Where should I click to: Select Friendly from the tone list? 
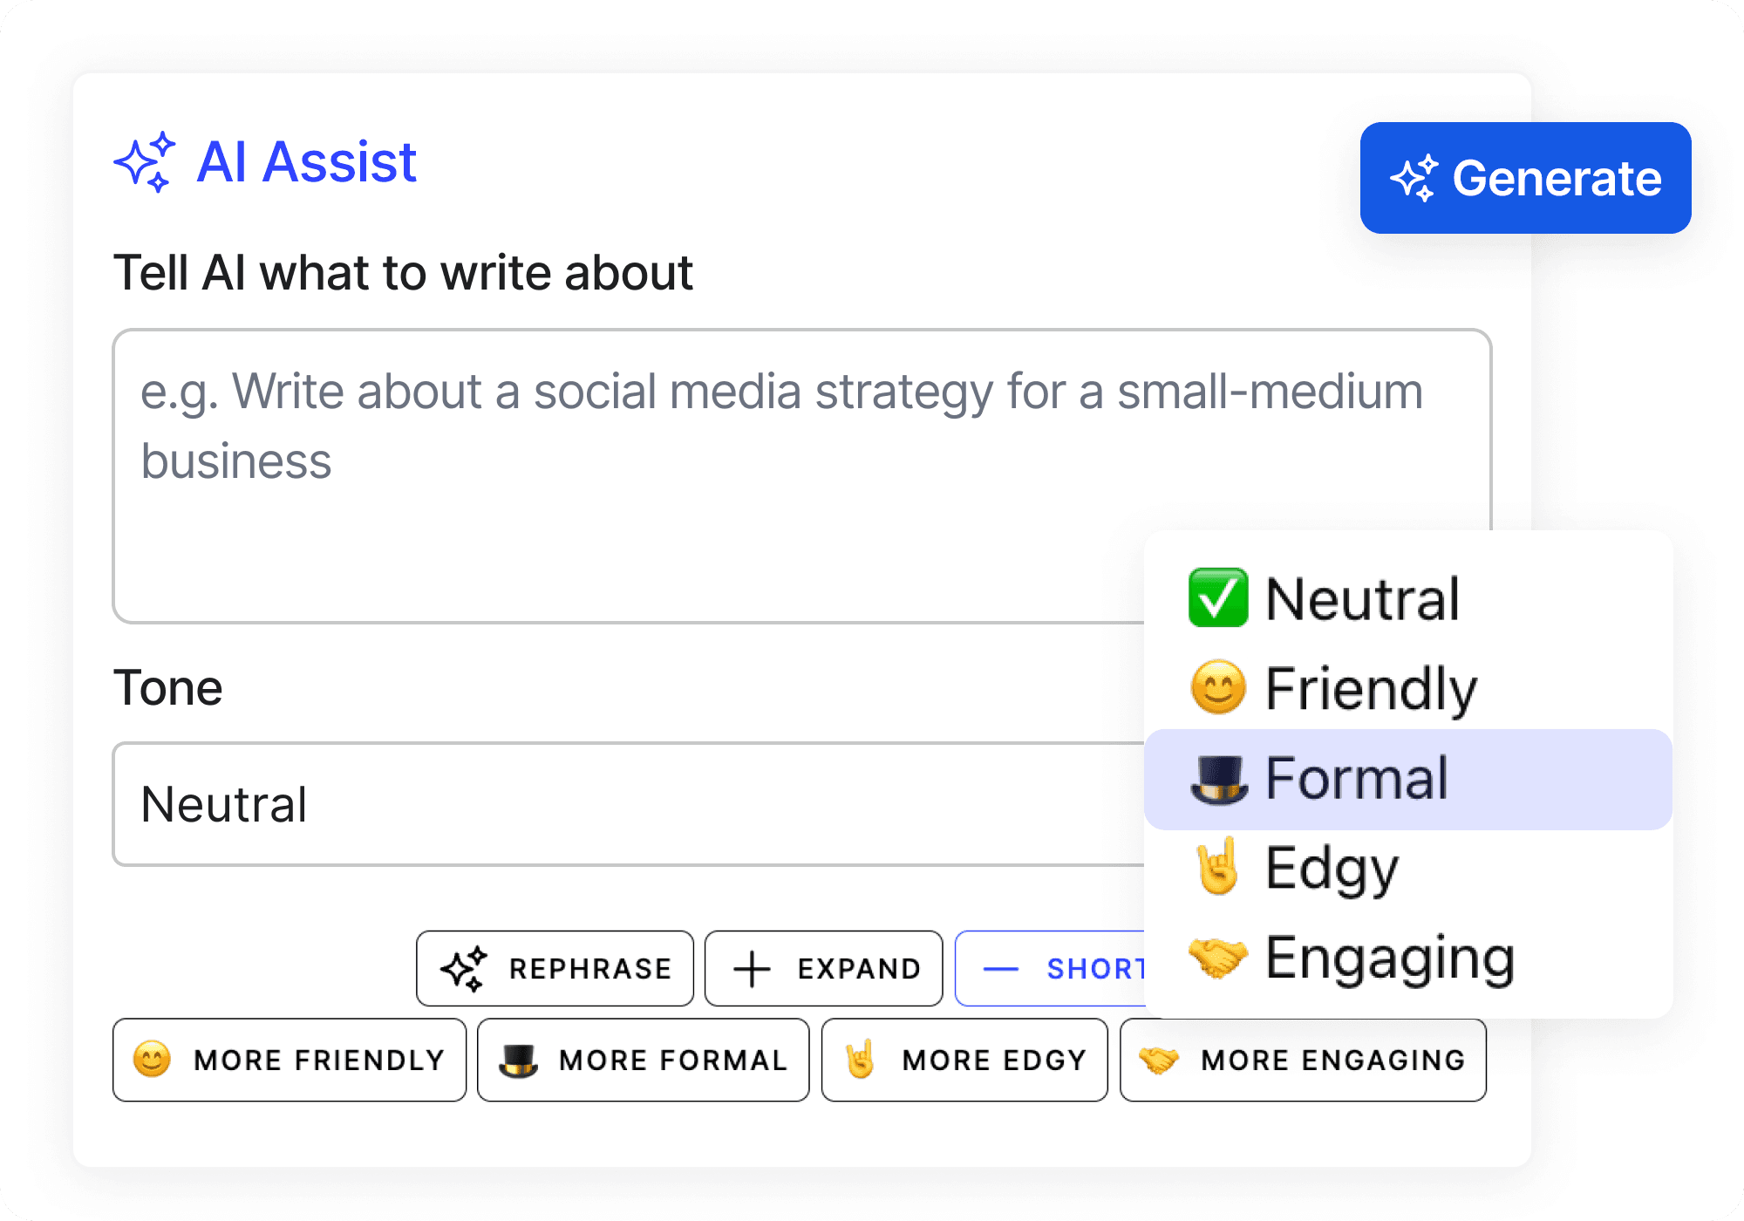coord(1408,688)
